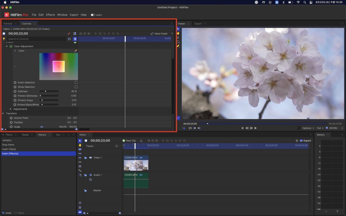
Task: Click the filter icon beside Search in Controls
Action: [x=4, y=39]
